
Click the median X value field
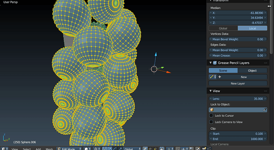(238, 13)
